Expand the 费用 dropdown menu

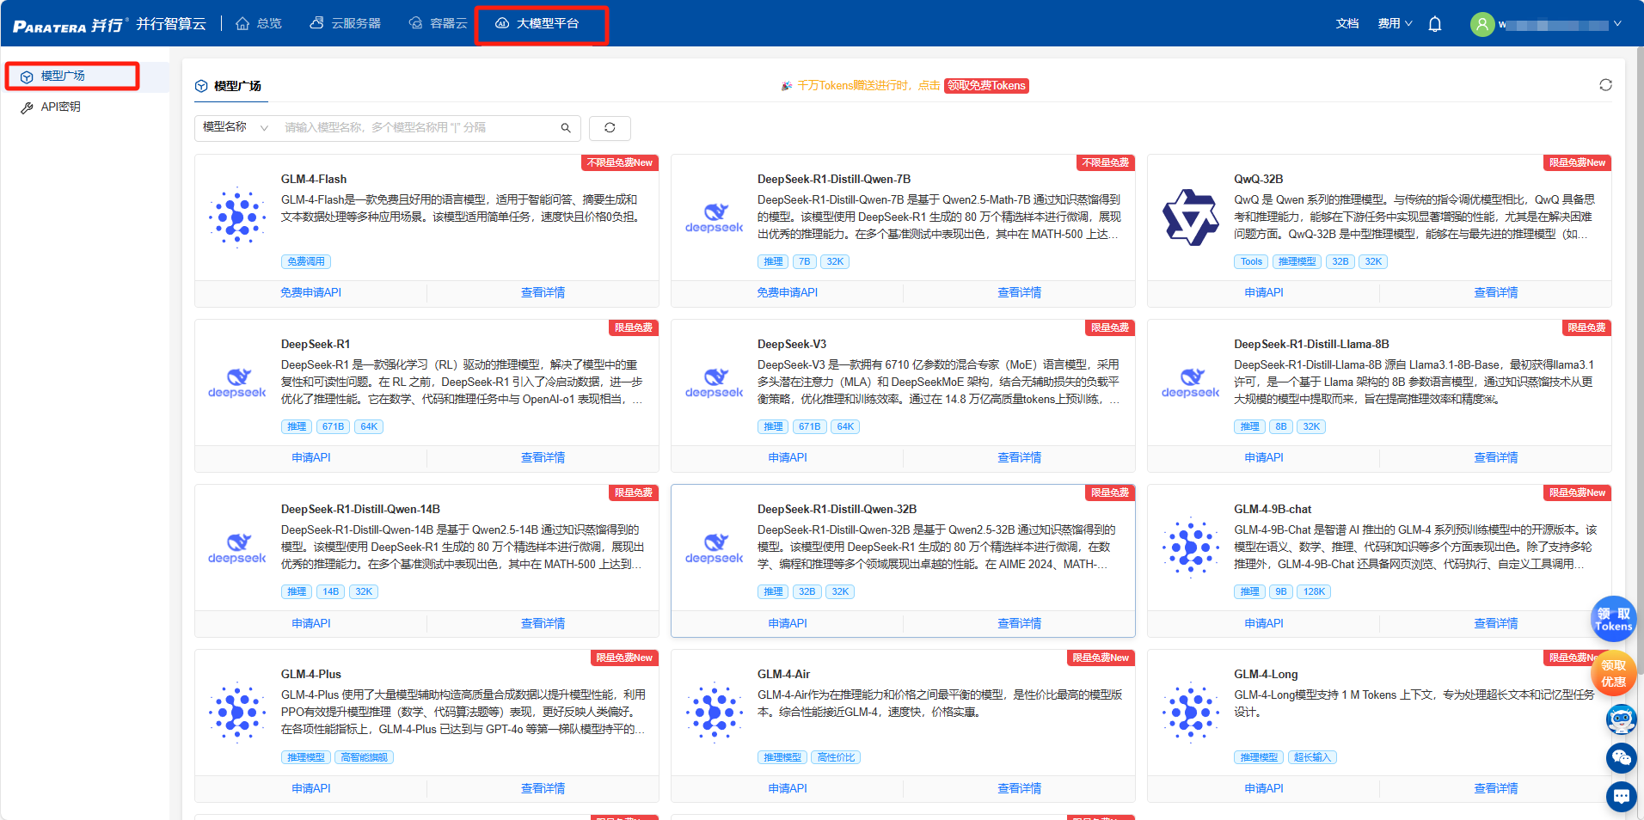click(1395, 23)
